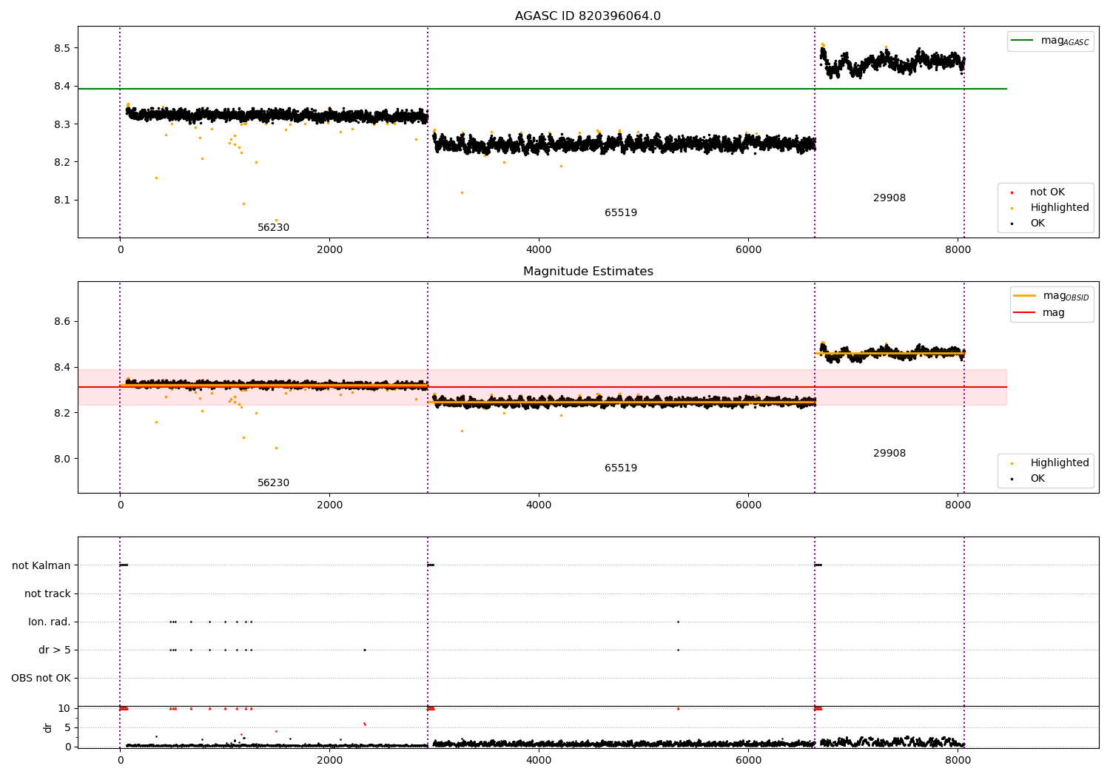Click the 29908 obsid label in the top plot
The height and width of the screenshot is (777, 1110).
click(889, 198)
